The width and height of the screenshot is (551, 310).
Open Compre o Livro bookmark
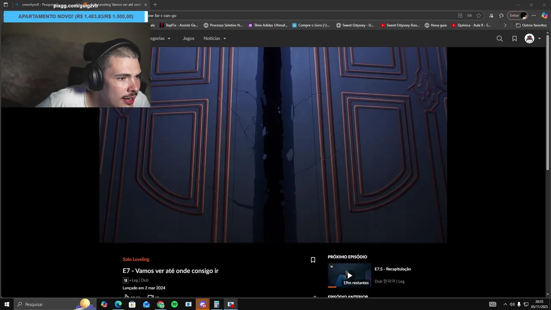click(x=311, y=25)
